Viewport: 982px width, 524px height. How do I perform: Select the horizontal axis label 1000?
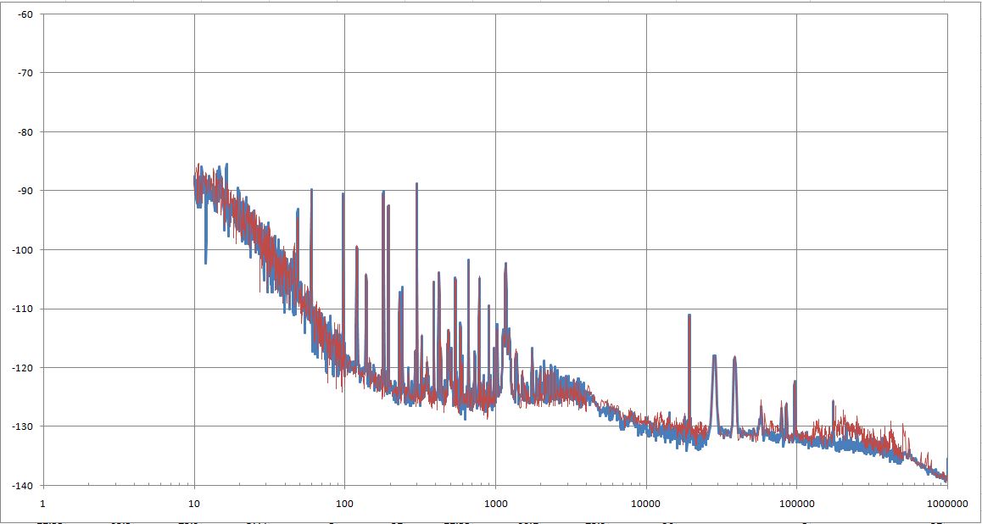[x=495, y=502]
